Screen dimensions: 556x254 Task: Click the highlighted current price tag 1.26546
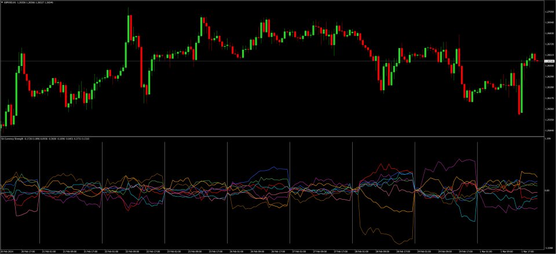(550, 61)
